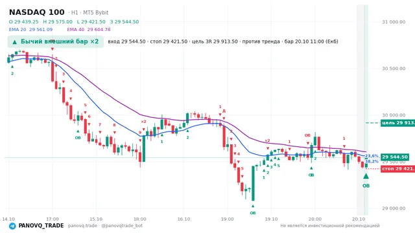The image size is (415, 233).
Task: Click the '15.10' date on the time axis
Action: [96, 219]
